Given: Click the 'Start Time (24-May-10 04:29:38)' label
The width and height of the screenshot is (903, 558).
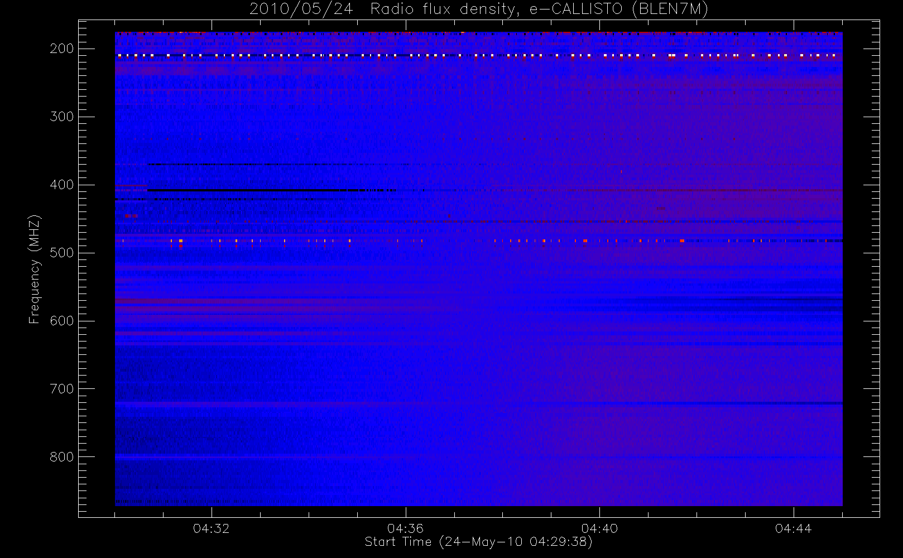Looking at the screenshot, I should [x=478, y=542].
